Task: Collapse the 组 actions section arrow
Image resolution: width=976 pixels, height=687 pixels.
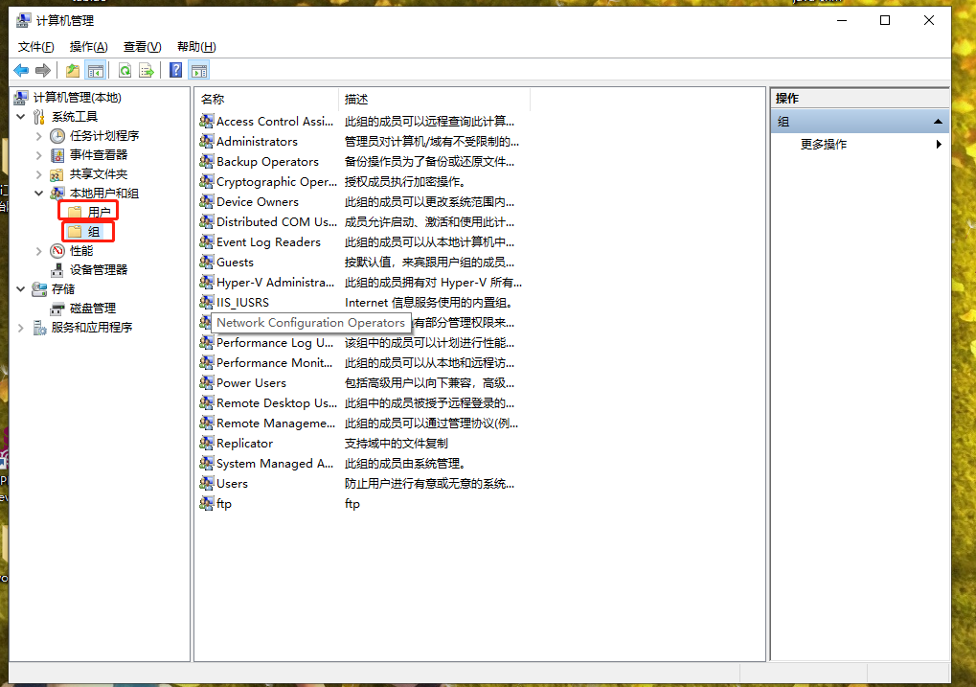Action: click(x=938, y=122)
